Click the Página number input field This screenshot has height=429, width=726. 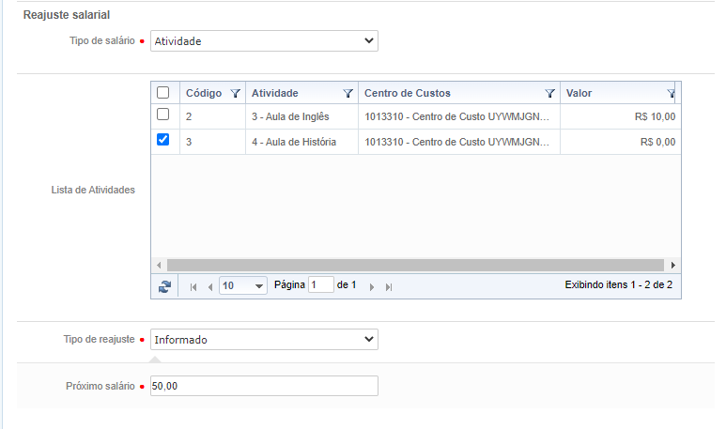[x=321, y=285]
